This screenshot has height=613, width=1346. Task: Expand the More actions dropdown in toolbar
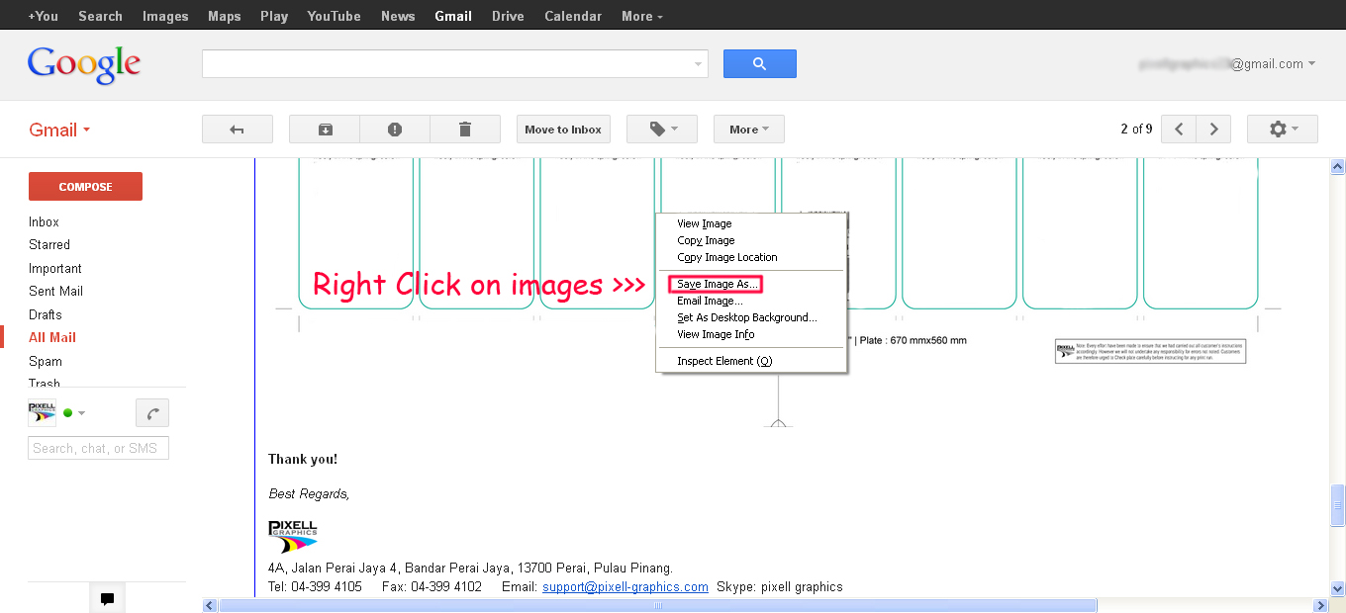point(748,130)
